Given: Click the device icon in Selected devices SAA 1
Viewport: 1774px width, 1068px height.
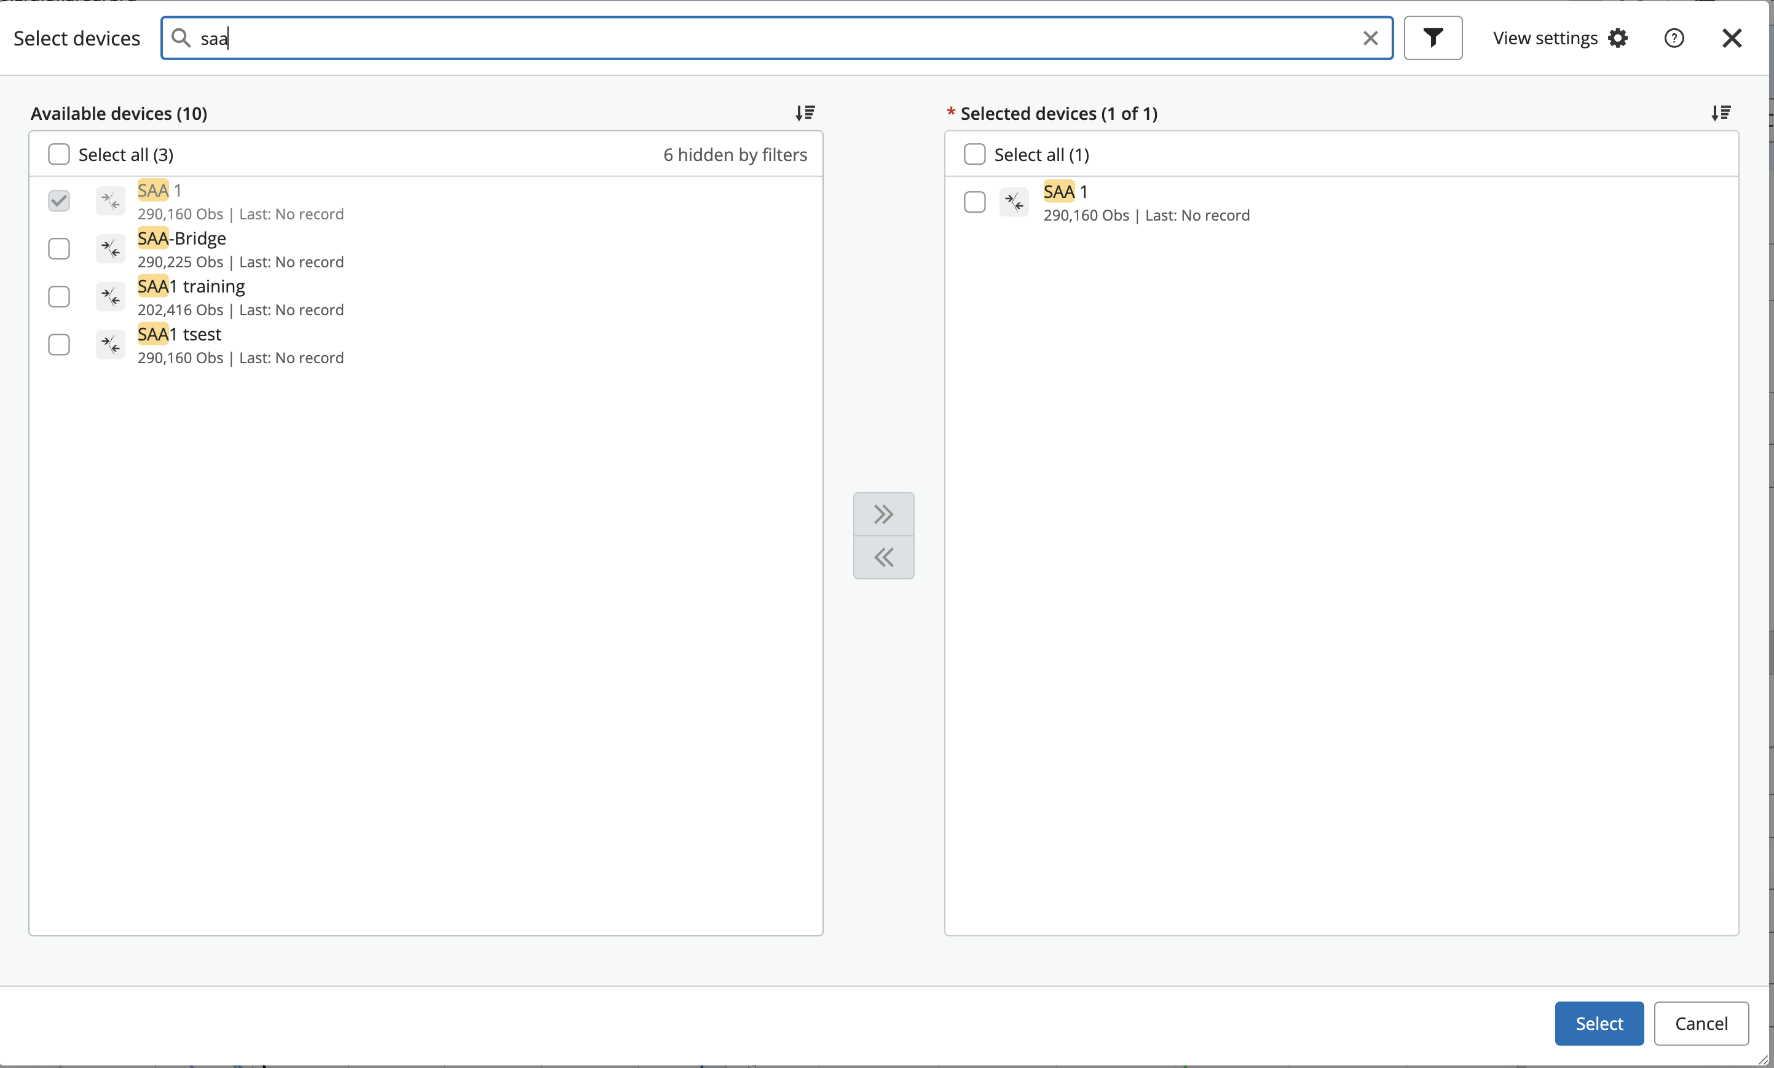Looking at the screenshot, I should [x=1014, y=202].
